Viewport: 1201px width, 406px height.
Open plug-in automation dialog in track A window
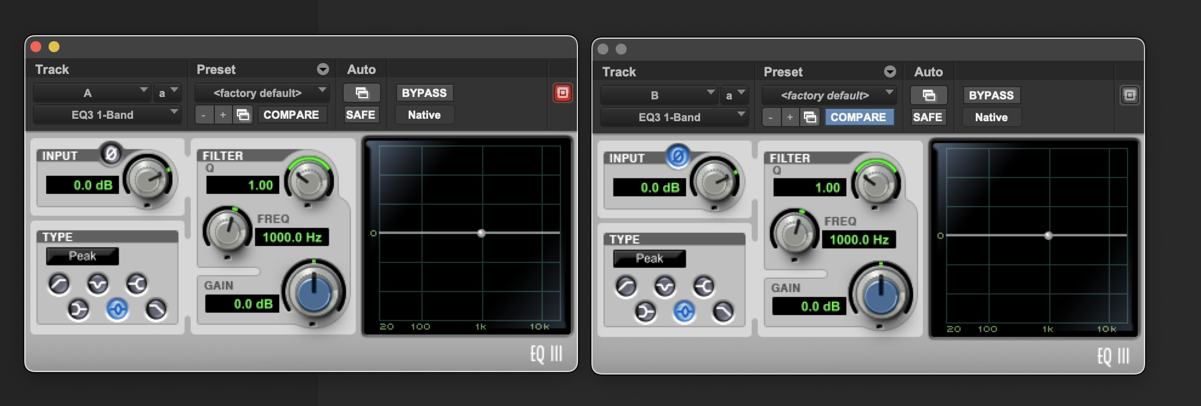362,93
